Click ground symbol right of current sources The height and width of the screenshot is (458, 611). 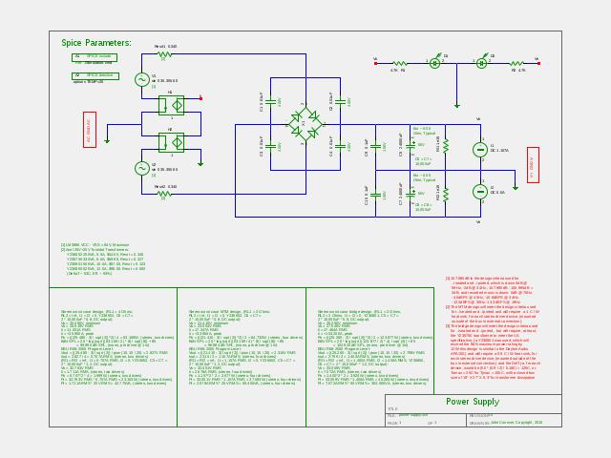[516, 188]
